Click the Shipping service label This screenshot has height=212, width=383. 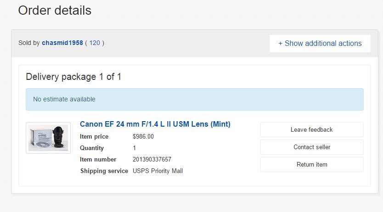[x=104, y=171]
